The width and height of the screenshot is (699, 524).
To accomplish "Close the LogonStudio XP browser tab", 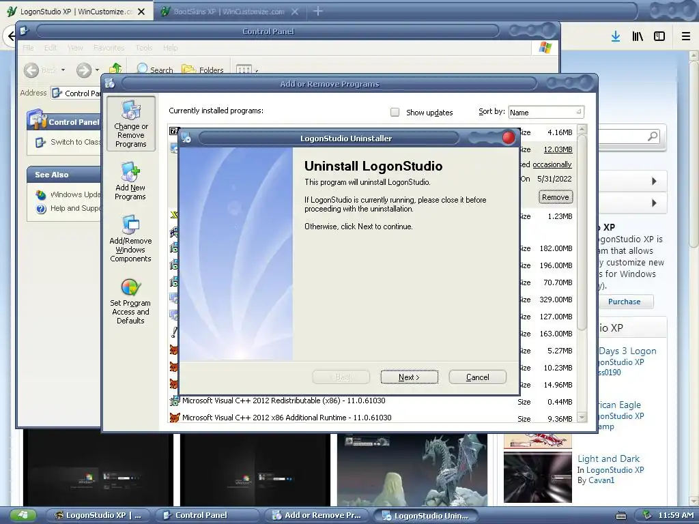I will click(x=141, y=12).
